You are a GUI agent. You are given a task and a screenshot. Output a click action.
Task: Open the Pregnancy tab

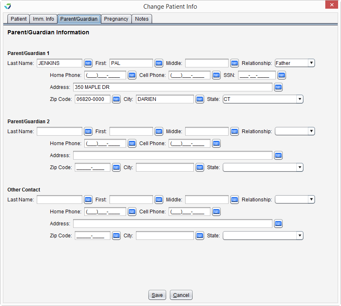(x=116, y=19)
